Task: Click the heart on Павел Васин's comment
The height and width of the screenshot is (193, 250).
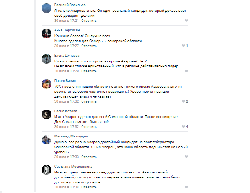Action: (x=183, y=101)
